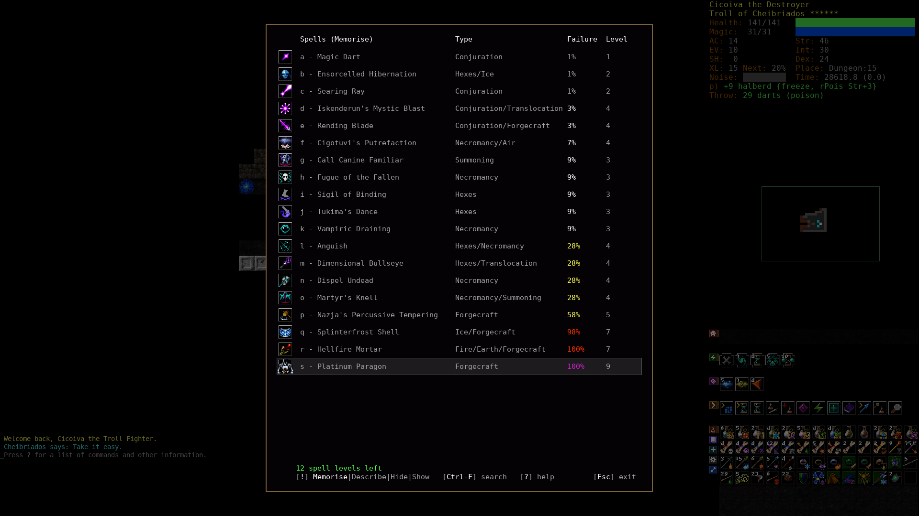Click the blue robe inventory item
Screen dimensions: 919x516
tap(818, 477)
